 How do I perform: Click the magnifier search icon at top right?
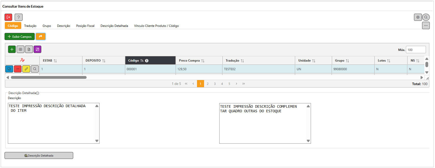(426, 17)
